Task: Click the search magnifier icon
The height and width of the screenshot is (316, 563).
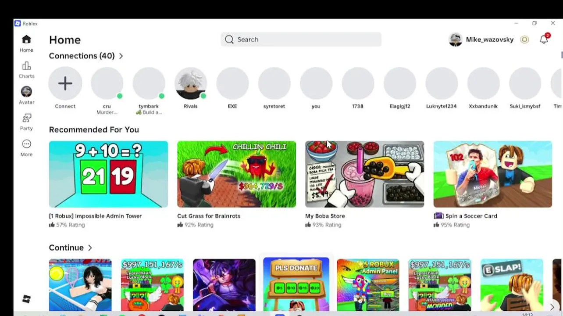Action: pyautogui.click(x=229, y=39)
